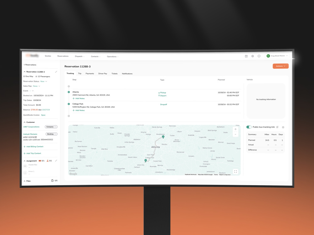Collapse the Assignment section
This screenshot has width=314, height=235.
point(24,161)
